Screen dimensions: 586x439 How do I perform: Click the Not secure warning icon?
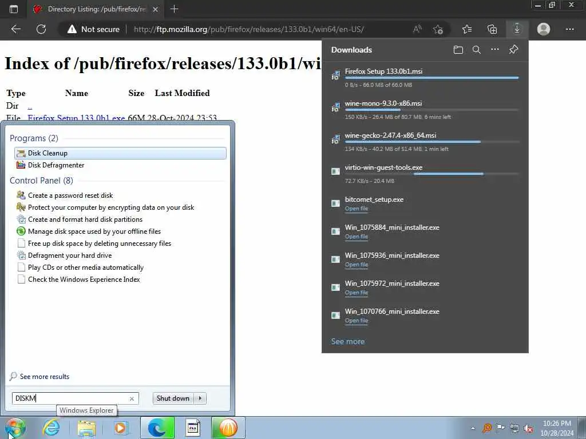(x=72, y=29)
